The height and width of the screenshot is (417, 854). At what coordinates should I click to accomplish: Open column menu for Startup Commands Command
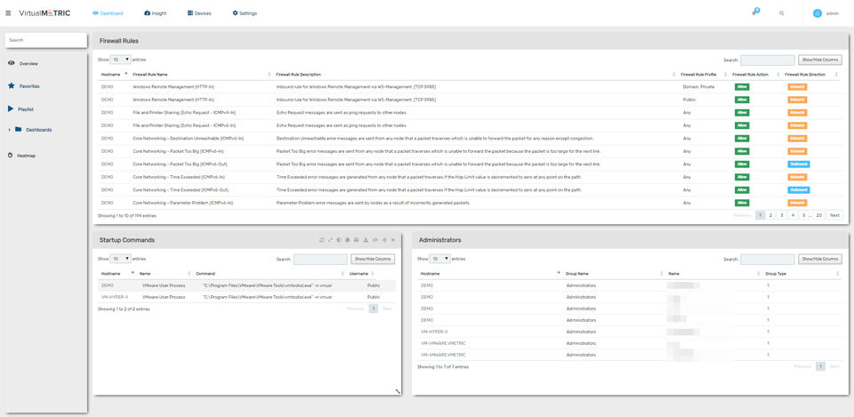[x=342, y=273]
